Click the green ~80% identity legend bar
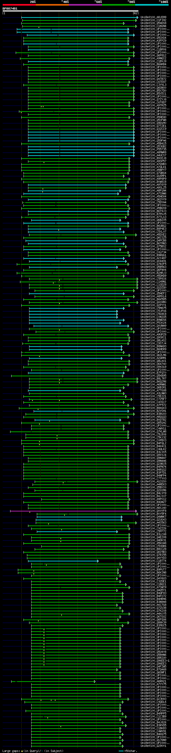 click(x=119, y=5)
